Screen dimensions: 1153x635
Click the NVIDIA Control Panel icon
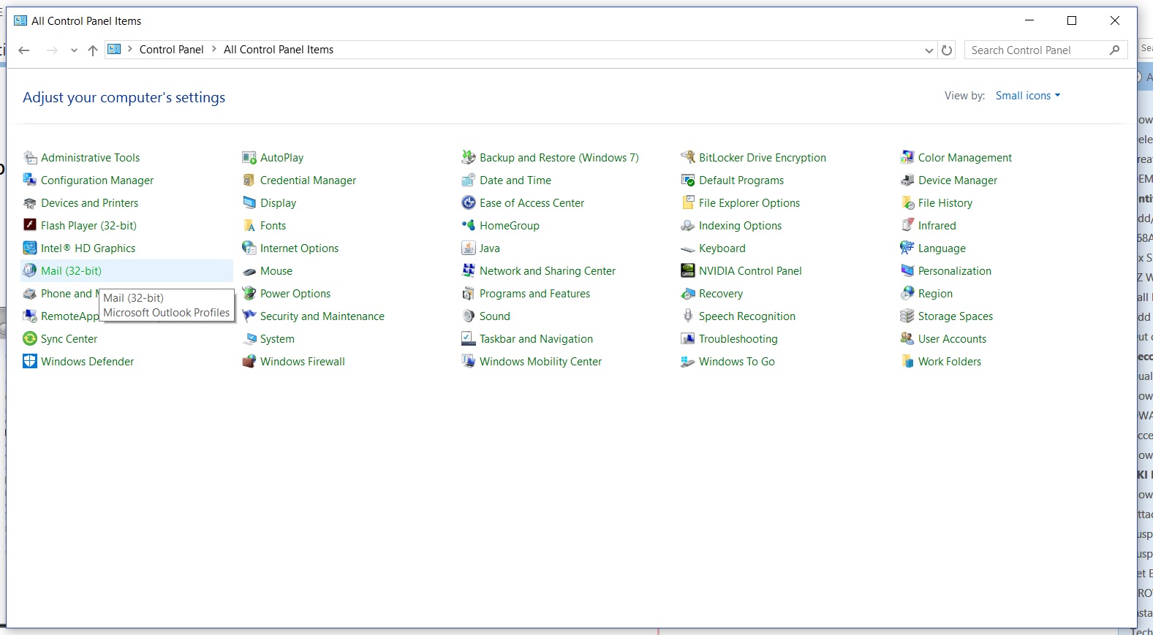point(688,271)
